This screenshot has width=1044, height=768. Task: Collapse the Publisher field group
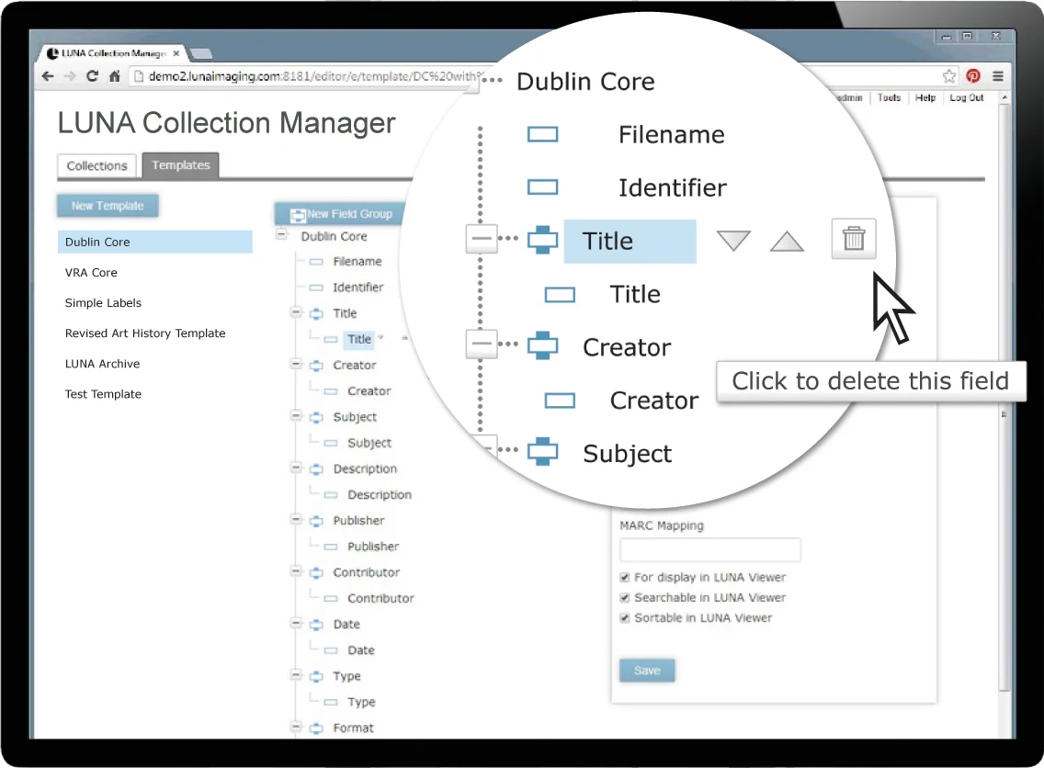tap(296, 520)
